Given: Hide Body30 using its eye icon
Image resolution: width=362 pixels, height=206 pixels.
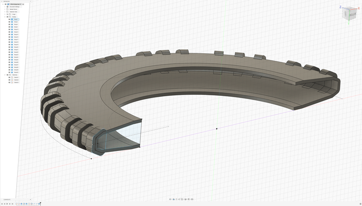Looking at the screenshot, I should (9, 72).
